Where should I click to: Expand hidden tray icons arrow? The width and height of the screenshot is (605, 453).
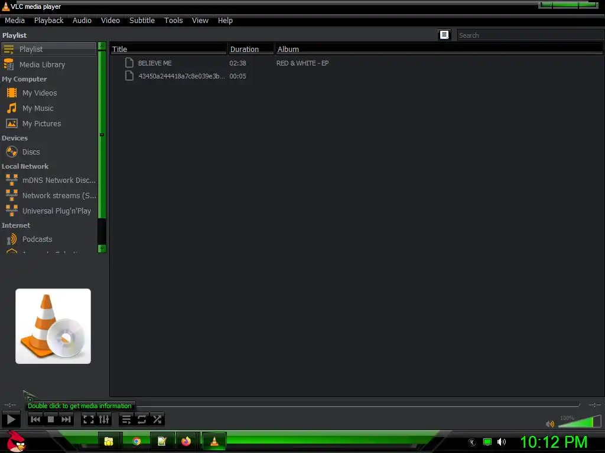(472, 442)
